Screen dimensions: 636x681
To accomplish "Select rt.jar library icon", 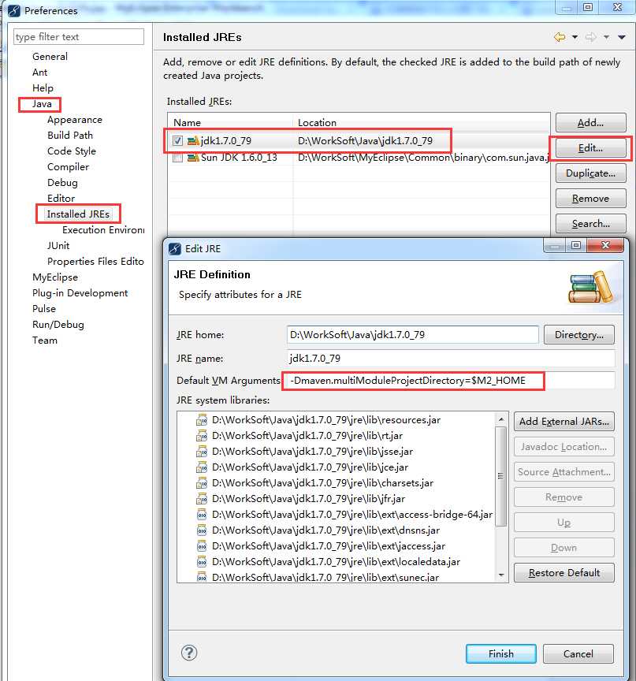I will click(x=202, y=436).
